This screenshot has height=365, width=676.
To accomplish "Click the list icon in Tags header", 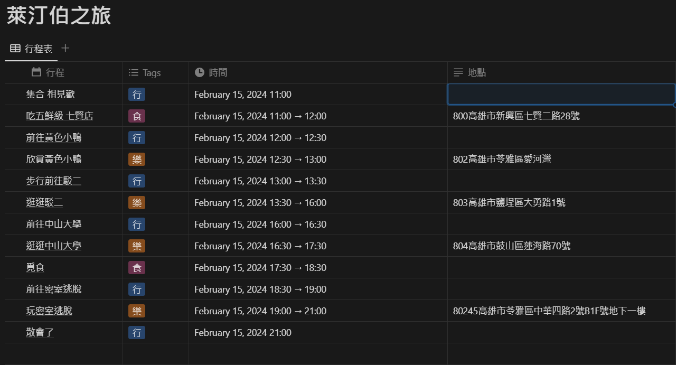I will (x=134, y=73).
